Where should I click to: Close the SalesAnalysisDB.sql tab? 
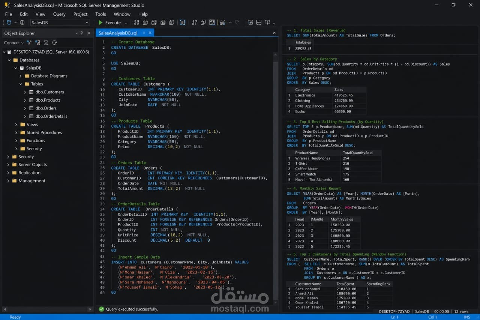tap(150, 33)
